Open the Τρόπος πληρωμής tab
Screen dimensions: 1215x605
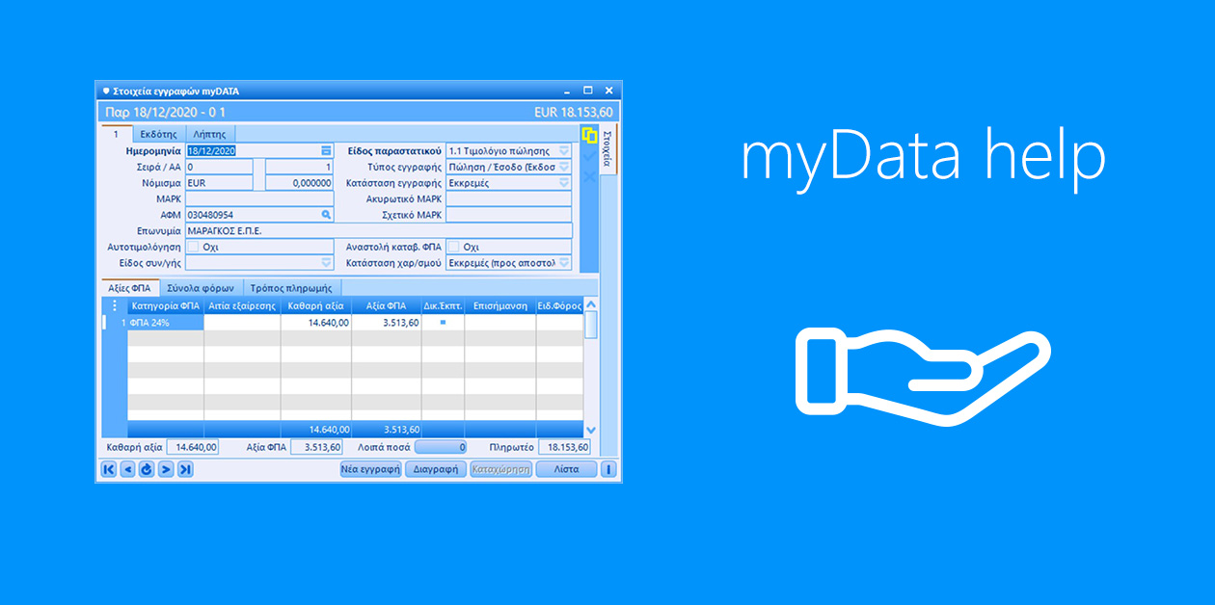[291, 287]
